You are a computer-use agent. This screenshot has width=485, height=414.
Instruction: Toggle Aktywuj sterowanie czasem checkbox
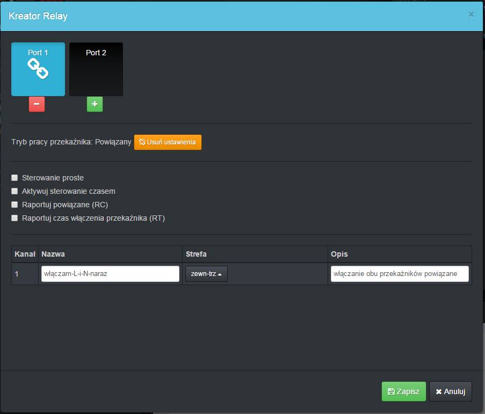(x=15, y=191)
